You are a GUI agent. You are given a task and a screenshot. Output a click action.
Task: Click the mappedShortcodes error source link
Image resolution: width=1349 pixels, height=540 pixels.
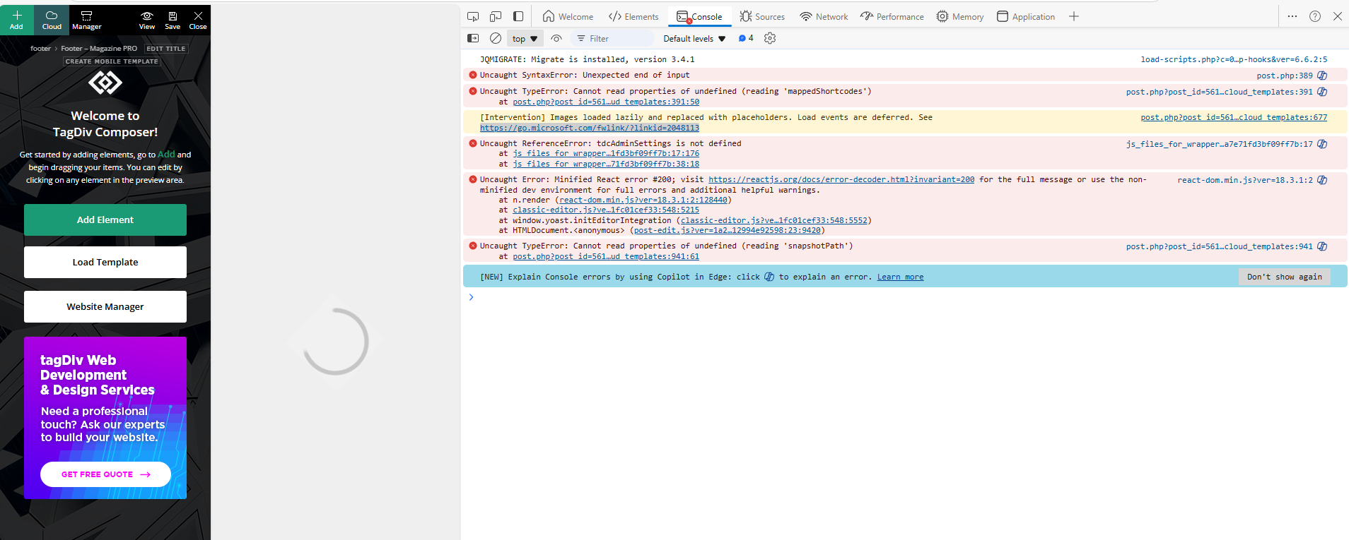(1220, 92)
